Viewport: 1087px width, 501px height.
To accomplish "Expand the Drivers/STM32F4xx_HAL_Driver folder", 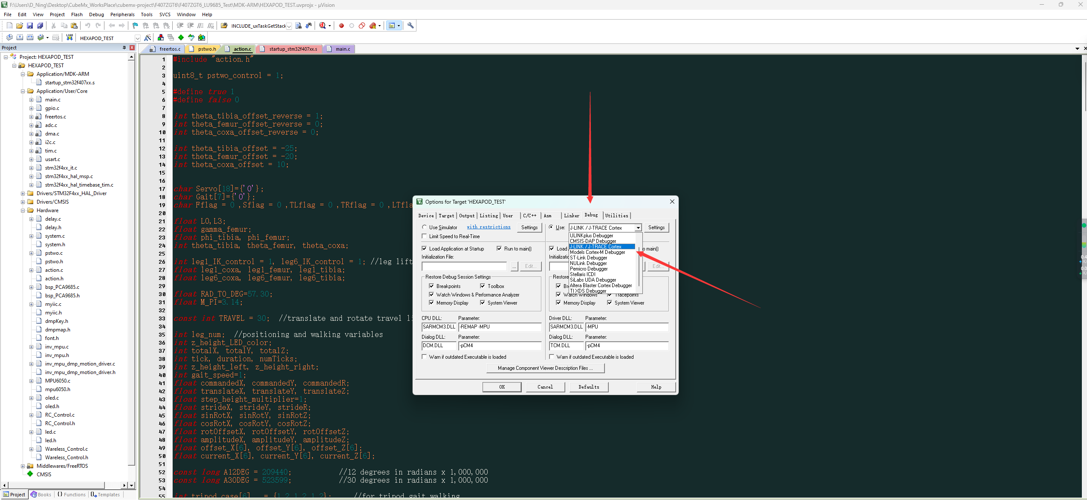I will point(23,193).
